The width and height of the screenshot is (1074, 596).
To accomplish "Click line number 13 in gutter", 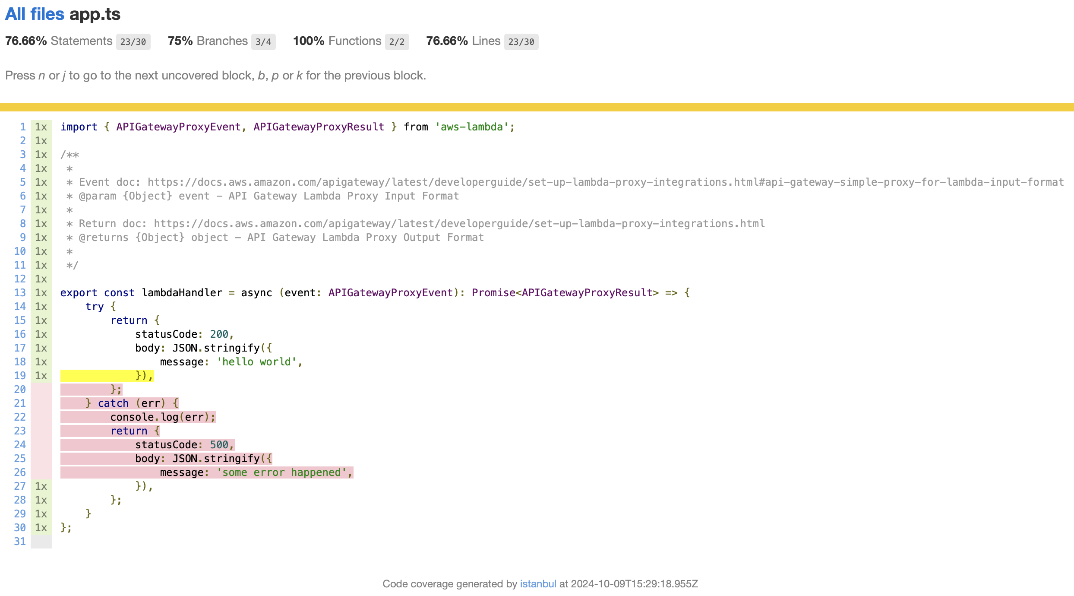I will (x=20, y=293).
